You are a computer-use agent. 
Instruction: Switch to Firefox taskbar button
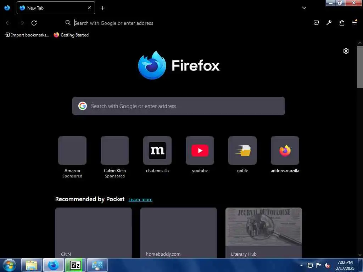54,265
